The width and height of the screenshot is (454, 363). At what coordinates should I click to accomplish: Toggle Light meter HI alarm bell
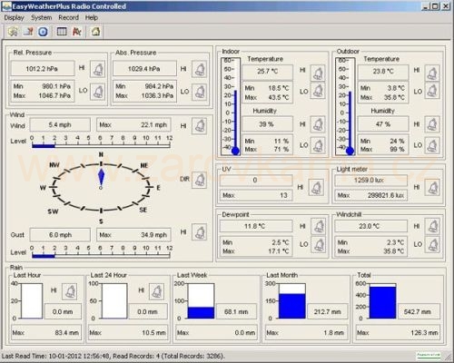tap(432, 188)
